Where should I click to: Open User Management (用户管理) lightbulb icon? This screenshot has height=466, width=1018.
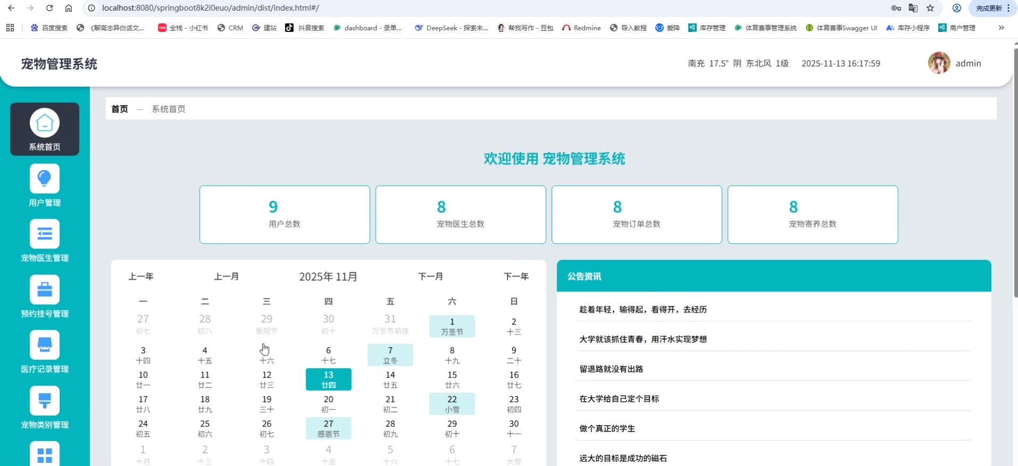(x=45, y=179)
